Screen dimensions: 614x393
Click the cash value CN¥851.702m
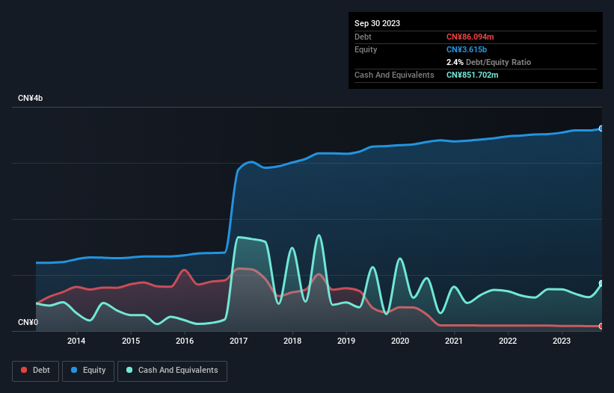click(472, 75)
